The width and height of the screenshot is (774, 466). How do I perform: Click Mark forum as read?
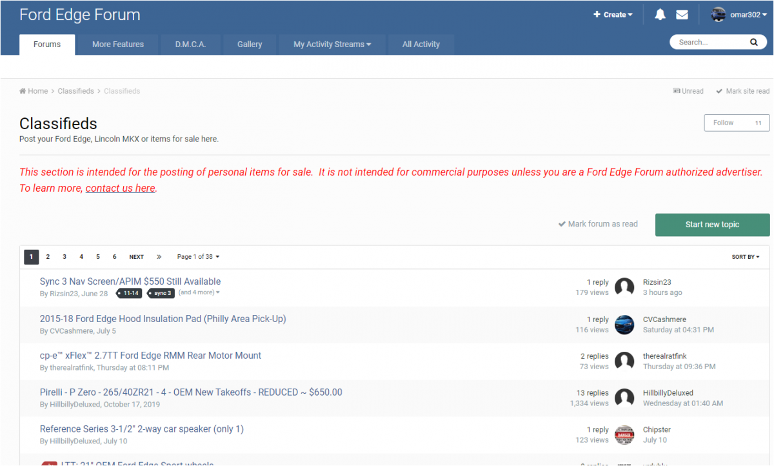[598, 224]
